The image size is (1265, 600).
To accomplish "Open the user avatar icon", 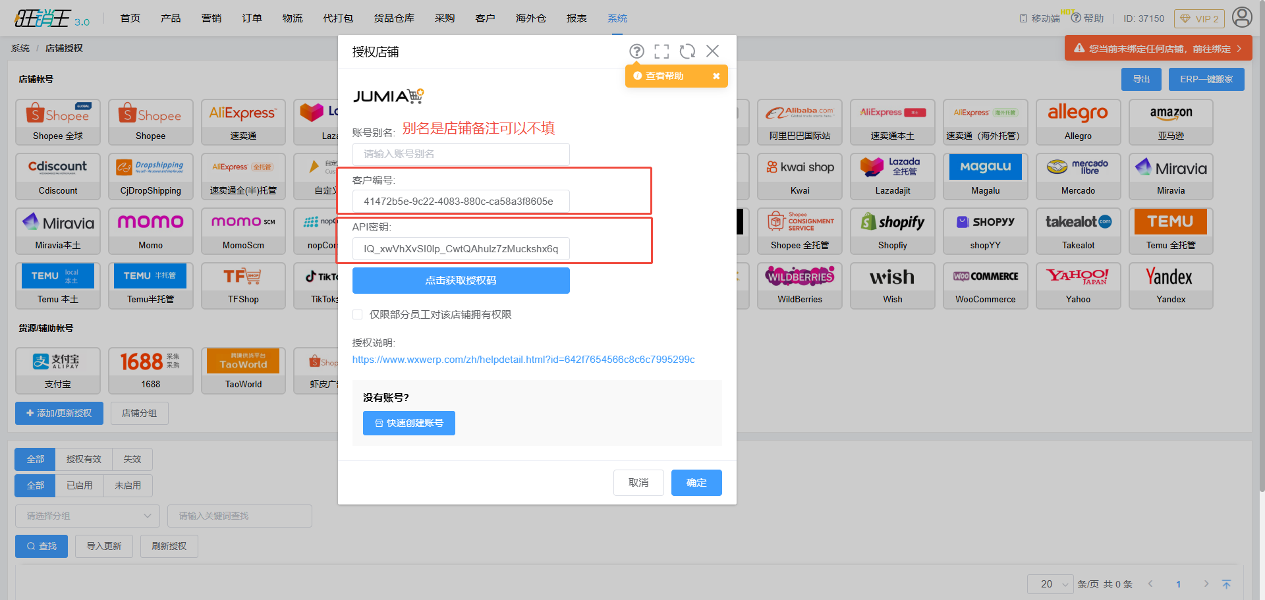I will (1242, 18).
